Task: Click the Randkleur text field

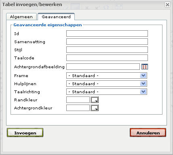Action: tap(78, 100)
